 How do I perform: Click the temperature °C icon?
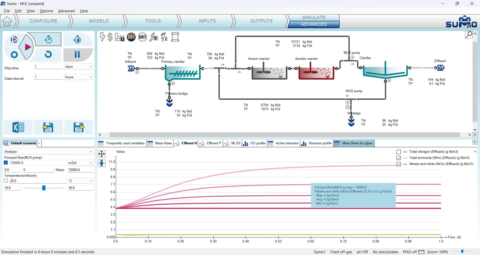tap(164, 37)
